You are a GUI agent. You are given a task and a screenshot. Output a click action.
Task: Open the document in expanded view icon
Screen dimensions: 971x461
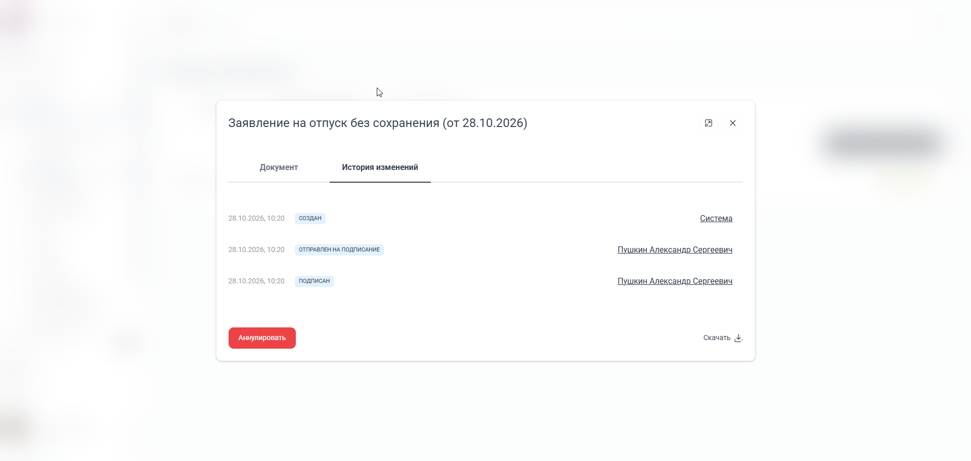tap(708, 123)
